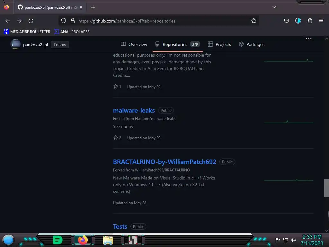329x247 pixels.
Task: Click the scrollbar up arrow
Action: point(326,39)
